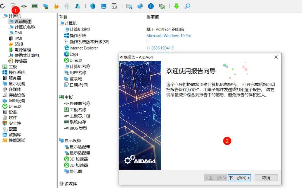Click 取消 in the report wizard
302x188 pixels.
266,178
